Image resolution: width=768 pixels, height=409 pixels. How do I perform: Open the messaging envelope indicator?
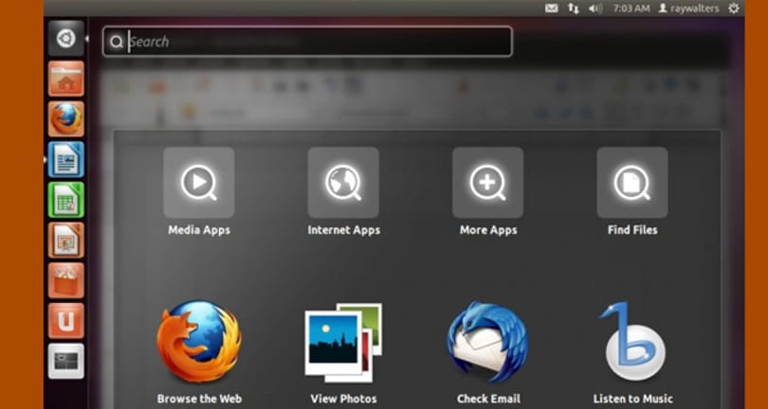click(x=552, y=9)
